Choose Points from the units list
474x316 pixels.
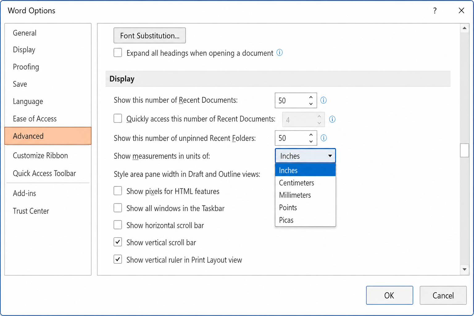click(x=305, y=207)
